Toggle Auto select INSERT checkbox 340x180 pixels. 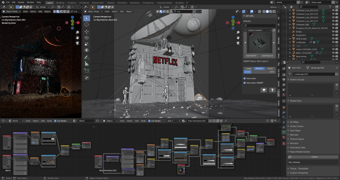coord(245,83)
